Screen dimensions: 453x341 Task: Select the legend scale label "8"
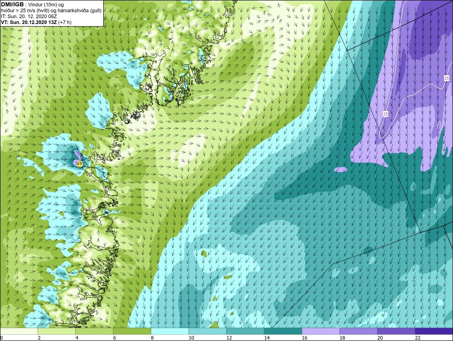152,338
